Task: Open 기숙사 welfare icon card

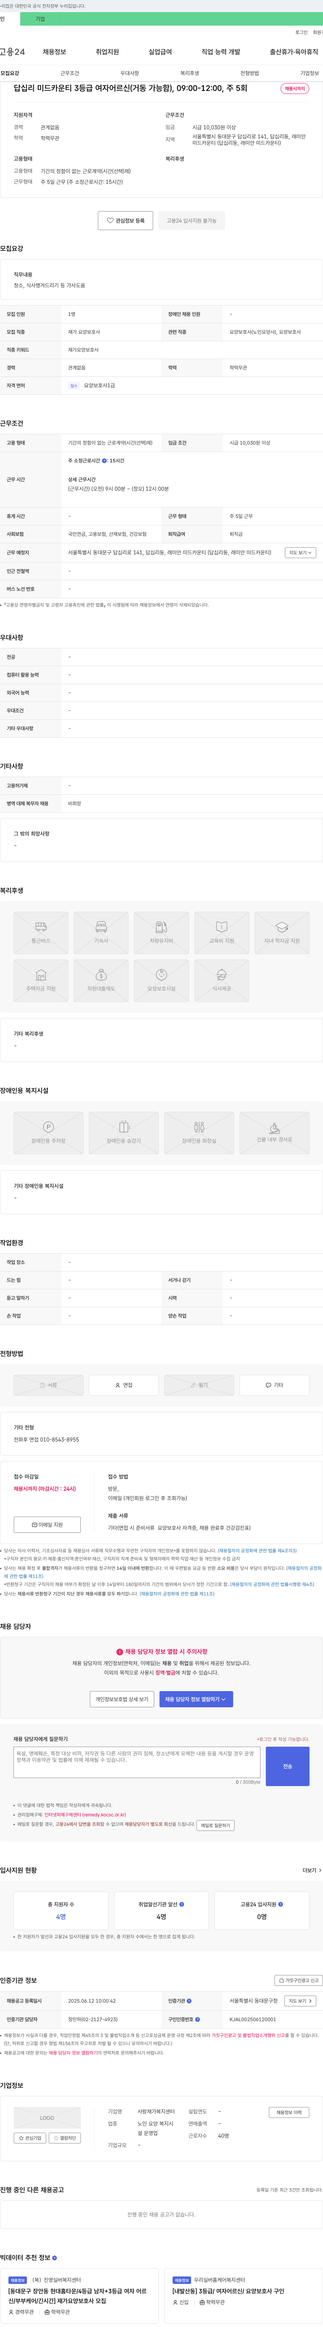Action: [101, 932]
